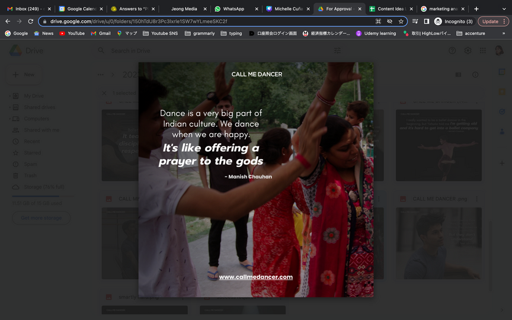Open Trash in Drive sidebar
This screenshot has width=512, height=320.
pyautogui.click(x=30, y=175)
